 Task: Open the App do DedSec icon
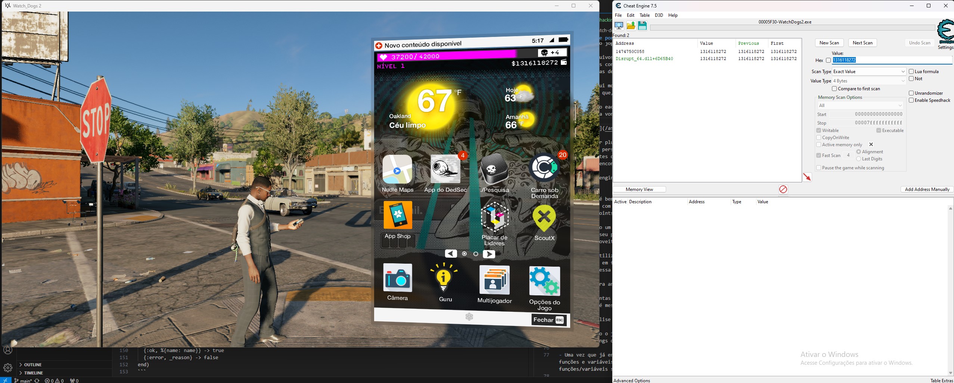tap(445, 169)
